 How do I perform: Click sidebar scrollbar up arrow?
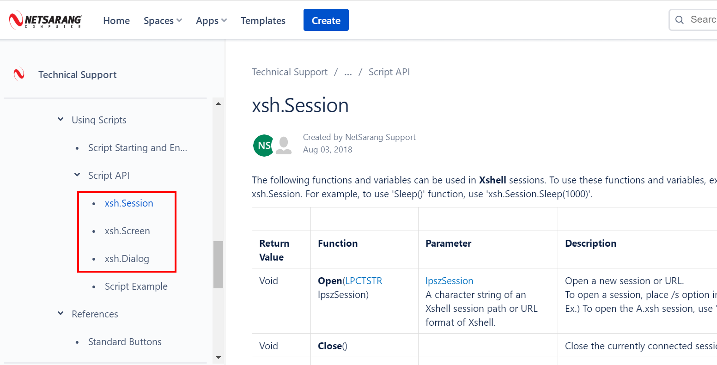(219, 103)
